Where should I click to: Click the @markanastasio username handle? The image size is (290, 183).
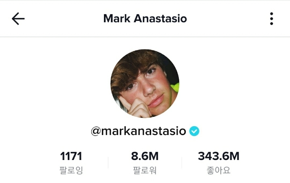tap(139, 131)
